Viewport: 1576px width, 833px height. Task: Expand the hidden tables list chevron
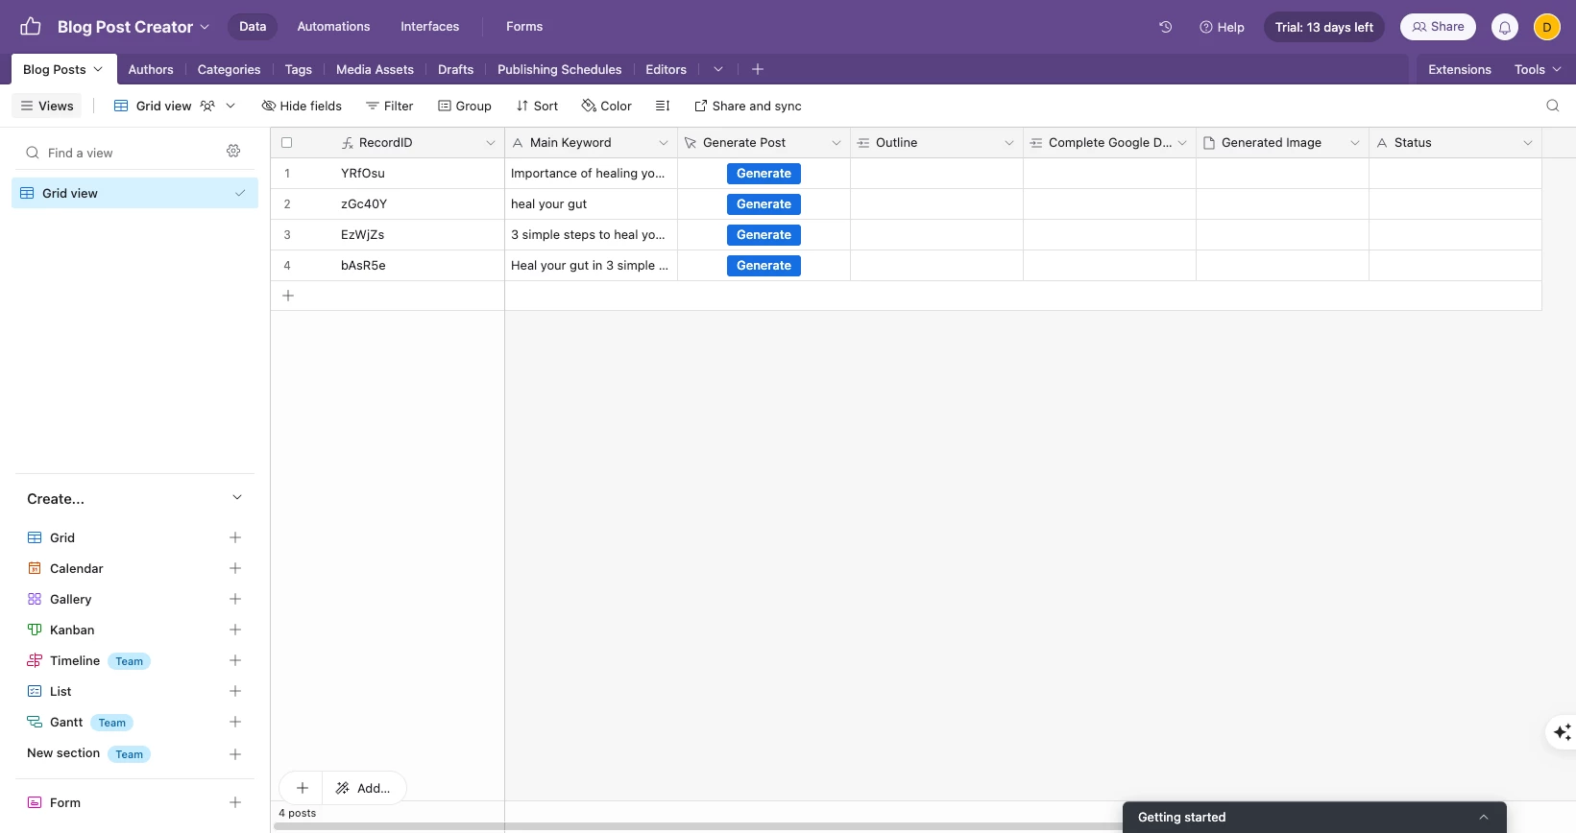[x=718, y=69]
